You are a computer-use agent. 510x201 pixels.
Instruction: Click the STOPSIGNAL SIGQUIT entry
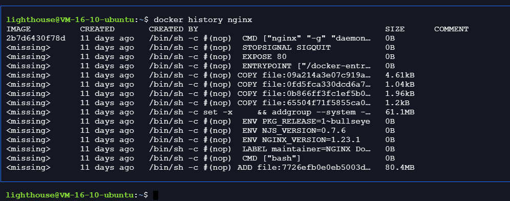coord(287,48)
